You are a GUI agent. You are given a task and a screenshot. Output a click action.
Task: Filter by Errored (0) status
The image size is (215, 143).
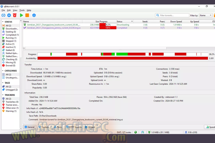[x=10, y=66]
